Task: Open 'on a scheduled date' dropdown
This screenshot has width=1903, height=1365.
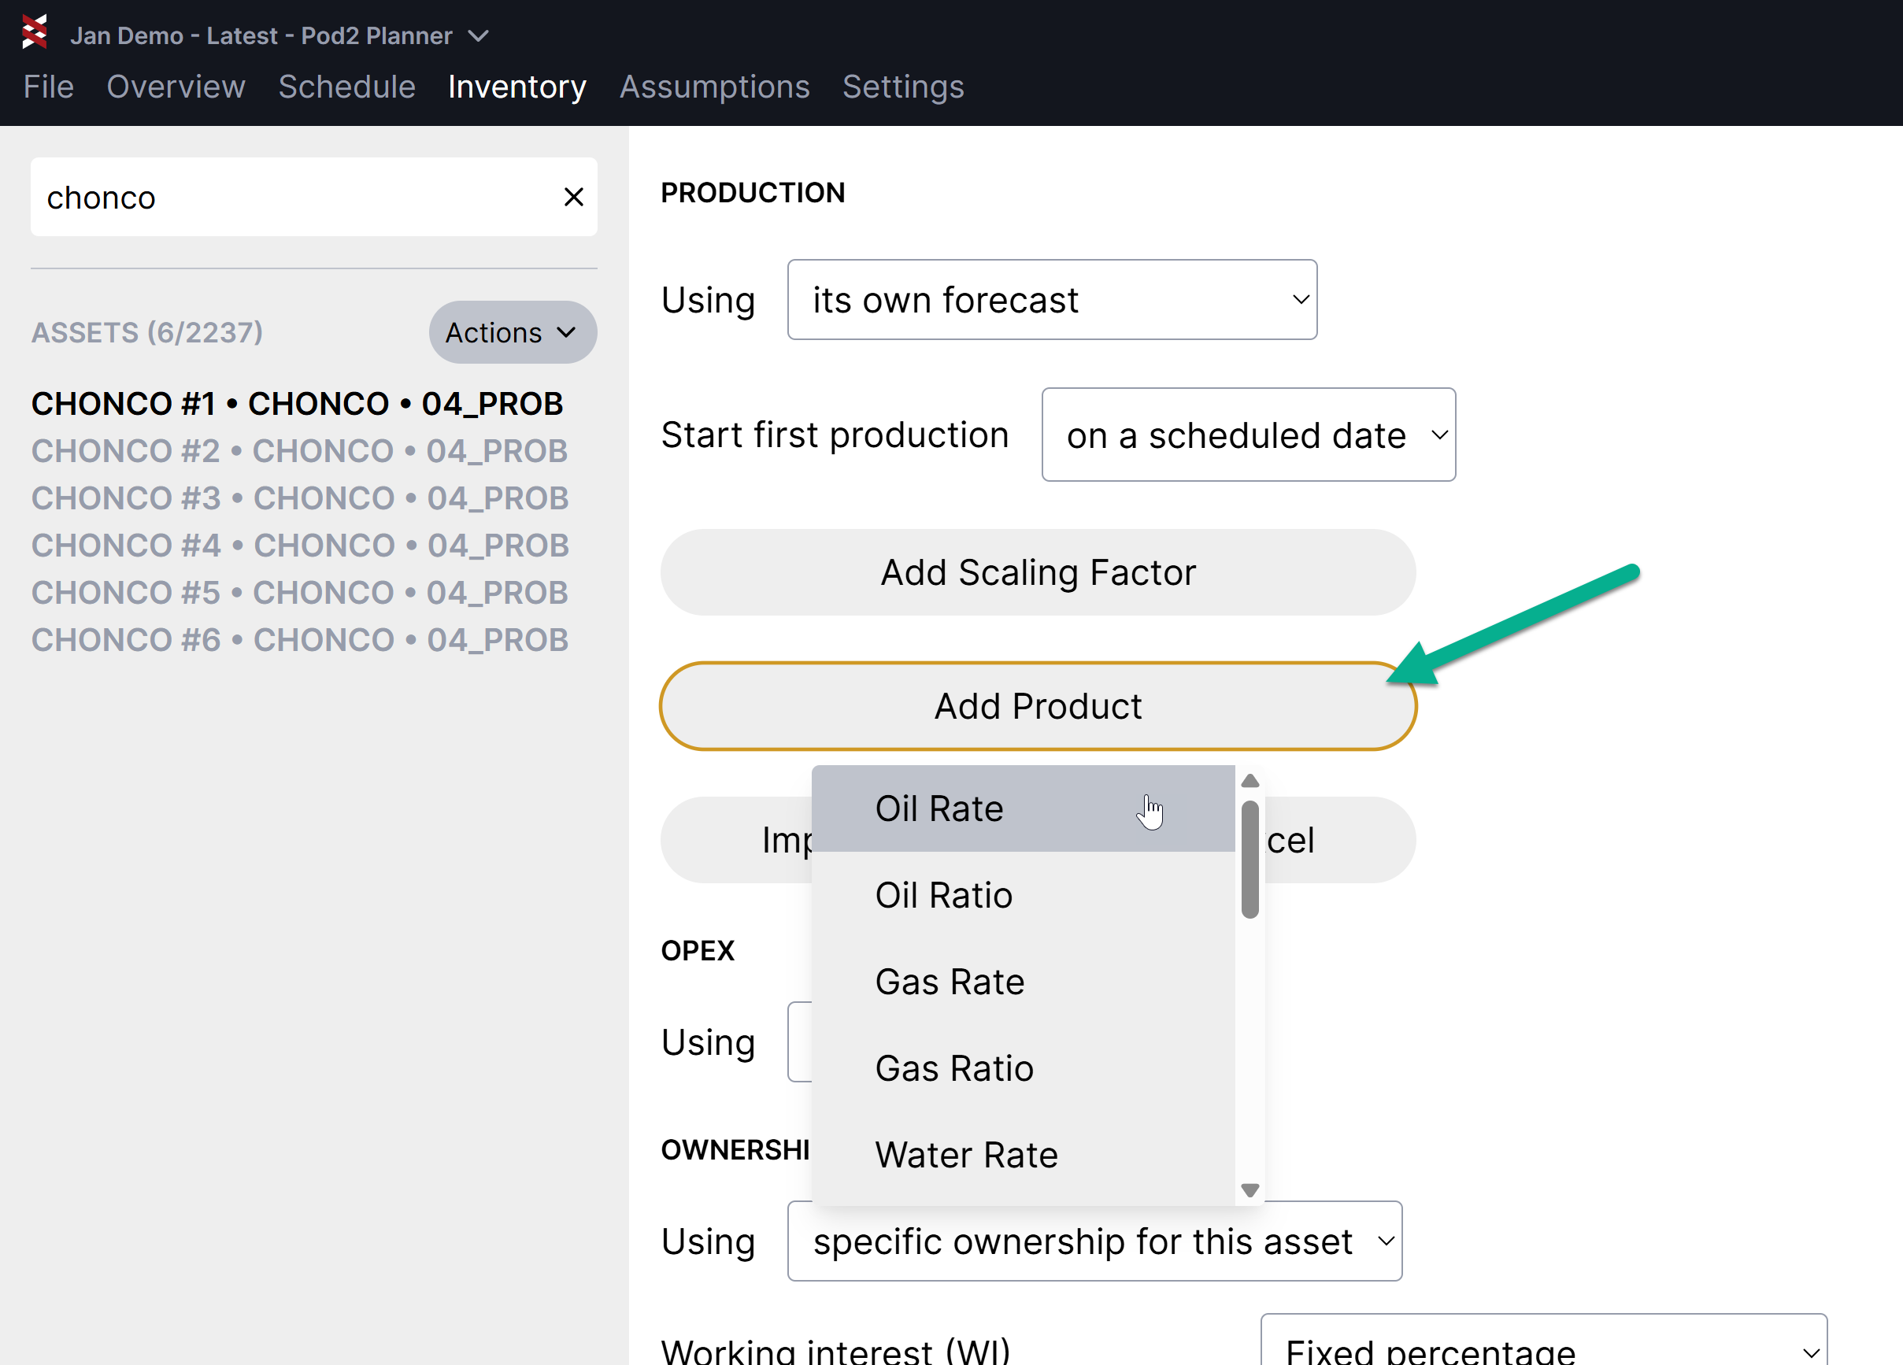Action: pyautogui.click(x=1248, y=435)
